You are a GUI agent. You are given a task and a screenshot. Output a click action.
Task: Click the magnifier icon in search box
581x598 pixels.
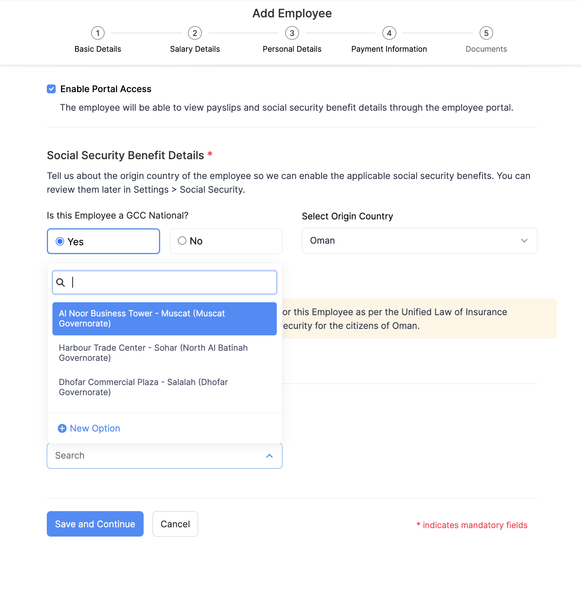click(x=61, y=282)
